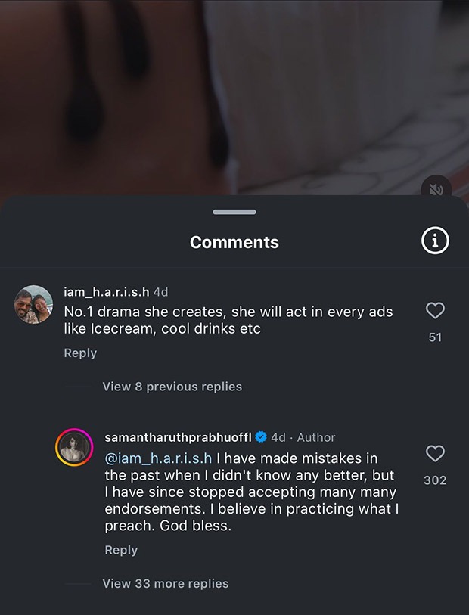Click the 51 likes count
The image size is (469, 615).
[435, 337]
